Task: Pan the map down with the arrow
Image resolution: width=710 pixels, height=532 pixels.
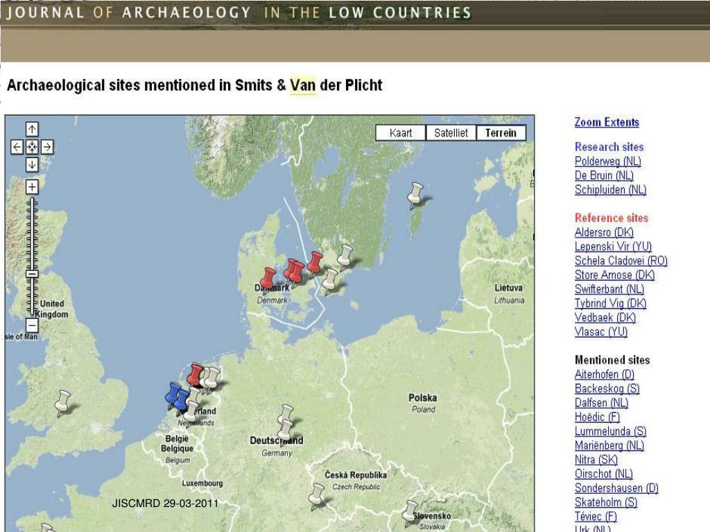Action: tap(32, 165)
